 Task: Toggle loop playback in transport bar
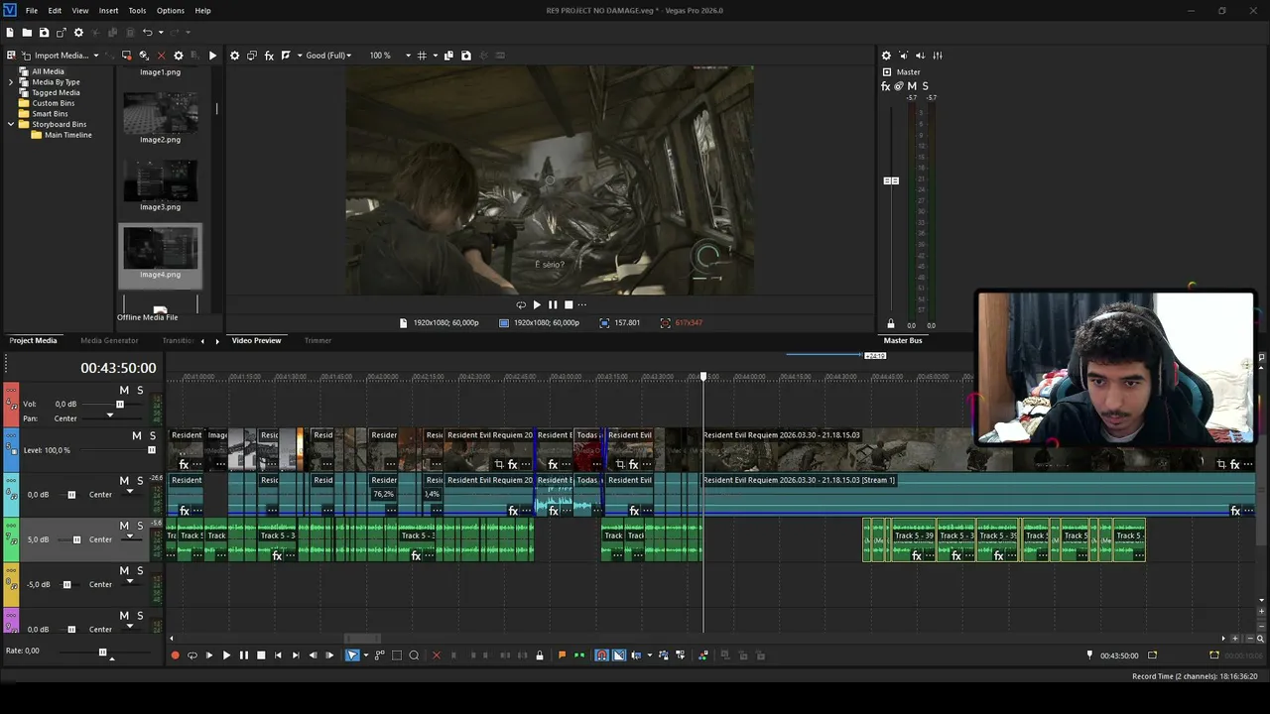tap(192, 655)
